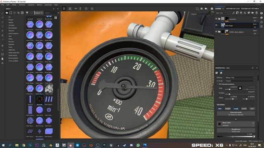Toggle the rough channel button under Material
The height and width of the screenshot is (148, 264).
(x=236, y=109)
